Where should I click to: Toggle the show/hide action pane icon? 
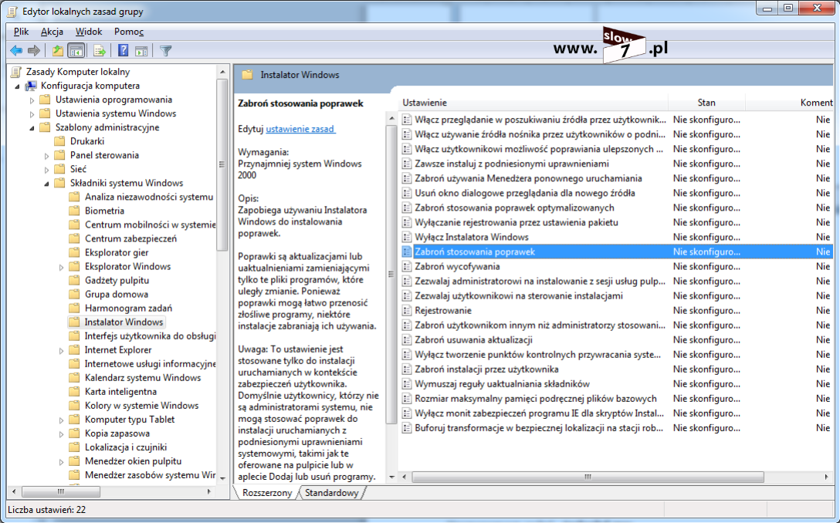pyautogui.click(x=141, y=51)
